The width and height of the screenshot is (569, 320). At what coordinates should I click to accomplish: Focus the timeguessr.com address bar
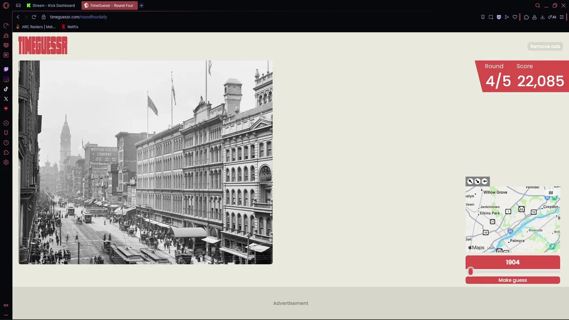[79, 17]
